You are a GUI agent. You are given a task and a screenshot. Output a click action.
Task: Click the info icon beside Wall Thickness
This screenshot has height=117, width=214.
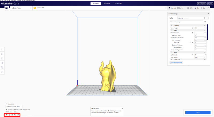point(193,33)
